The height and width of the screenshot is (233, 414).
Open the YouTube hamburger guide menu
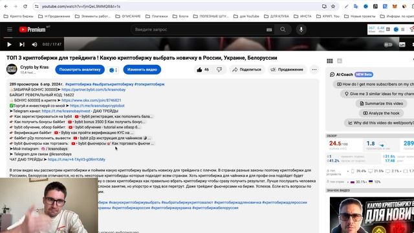click(10, 29)
